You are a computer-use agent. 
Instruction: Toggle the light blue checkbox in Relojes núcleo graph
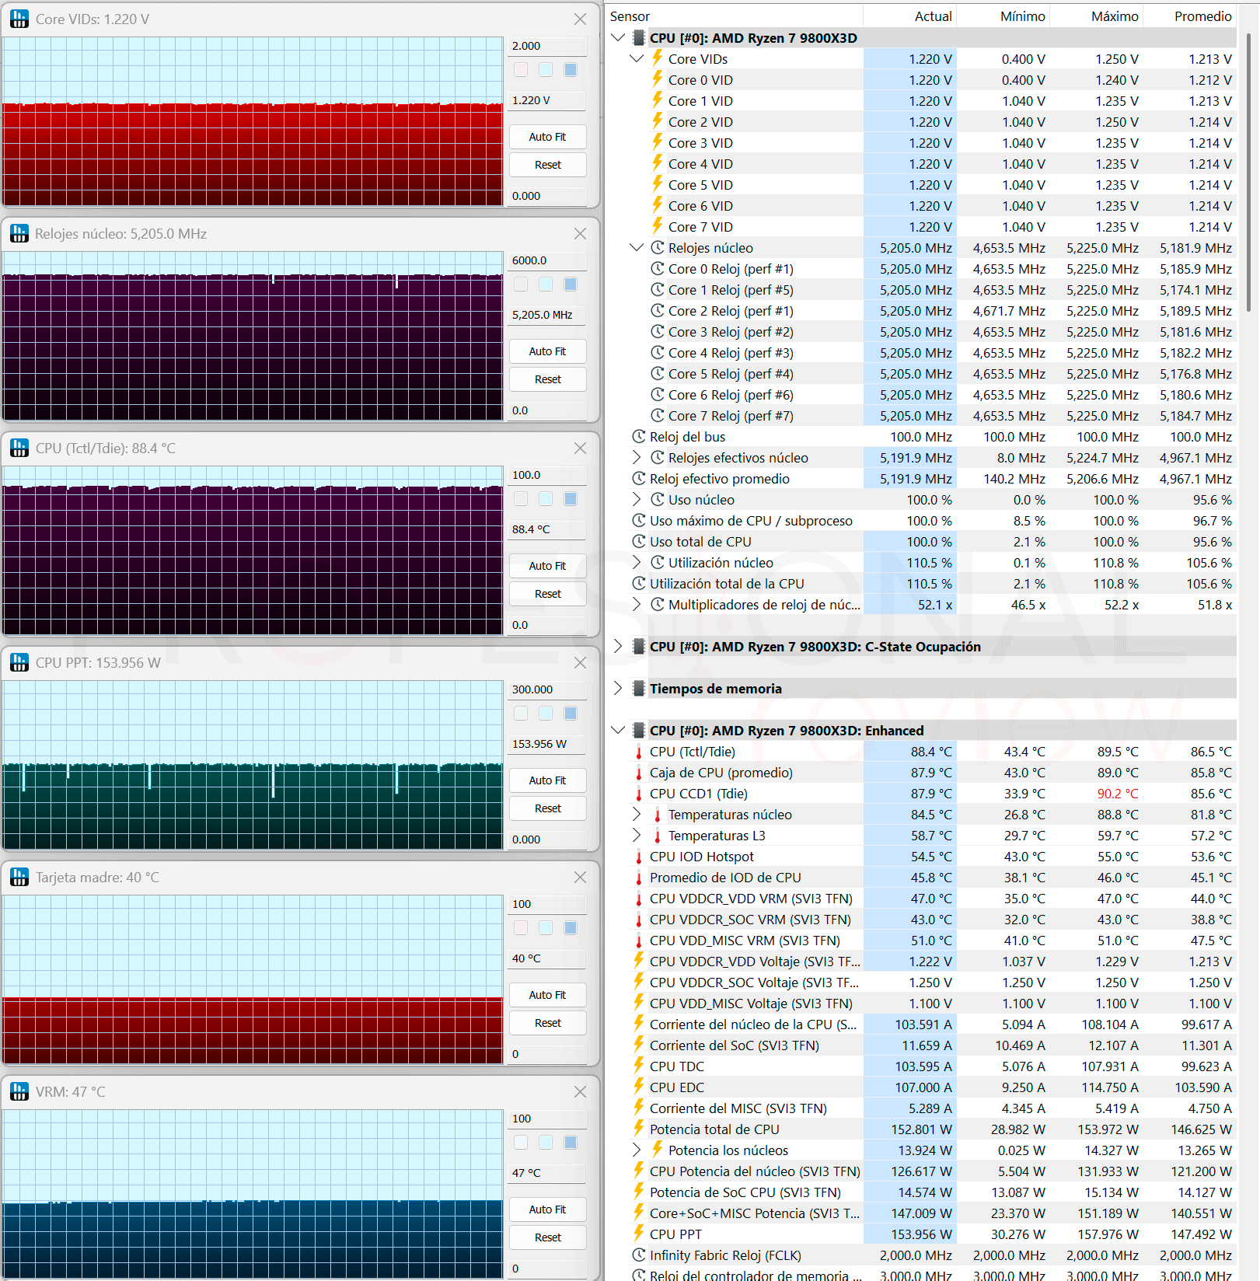click(546, 284)
